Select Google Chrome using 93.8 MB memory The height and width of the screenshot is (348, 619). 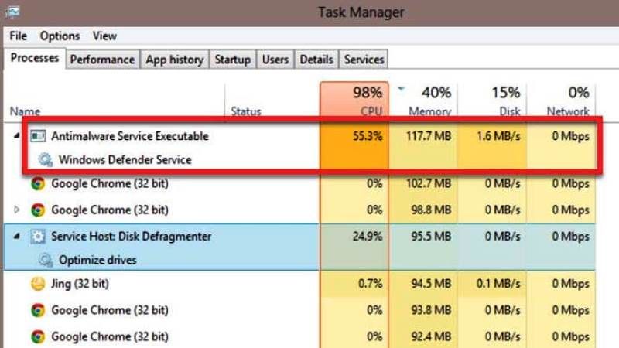pyautogui.click(x=300, y=310)
